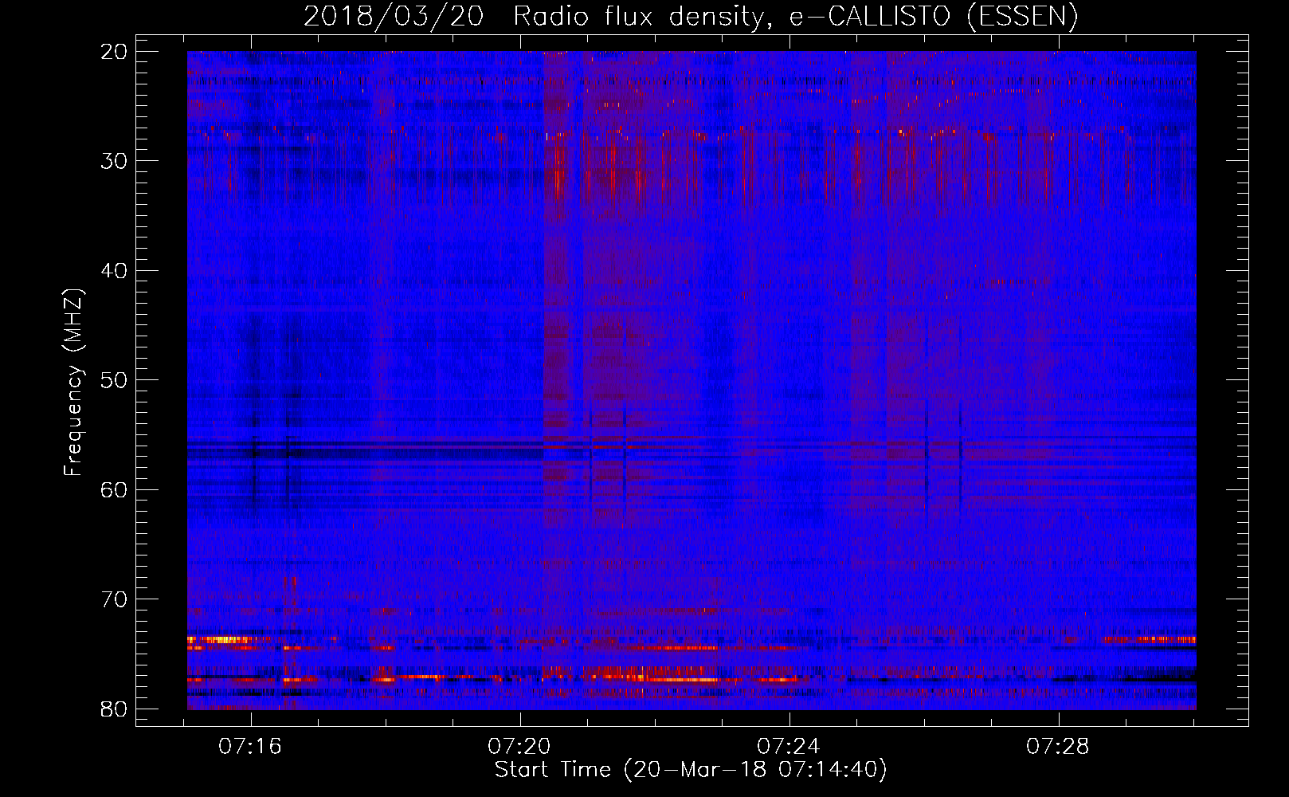This screenshot has height=797, width=1289.
Task: Click the 40 frequency tick label
Action: [115, 271]
